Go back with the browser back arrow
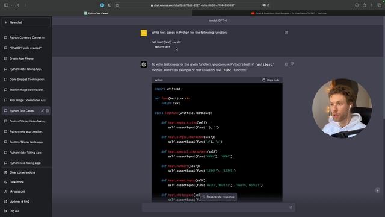Viewport: 385px width, 217px height. (18, 5)
